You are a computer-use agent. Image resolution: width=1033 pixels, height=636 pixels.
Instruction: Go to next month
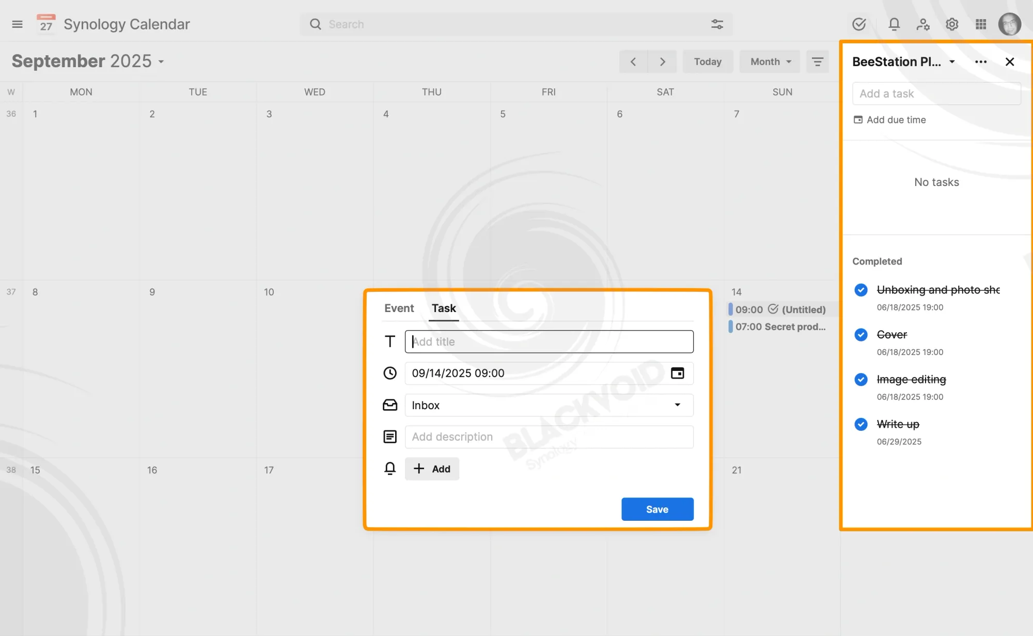(663, 61)
